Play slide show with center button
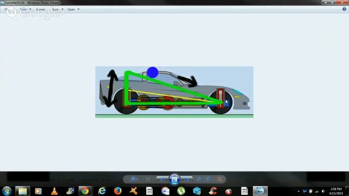Screen dimensions: 349x196 [174, 179]
